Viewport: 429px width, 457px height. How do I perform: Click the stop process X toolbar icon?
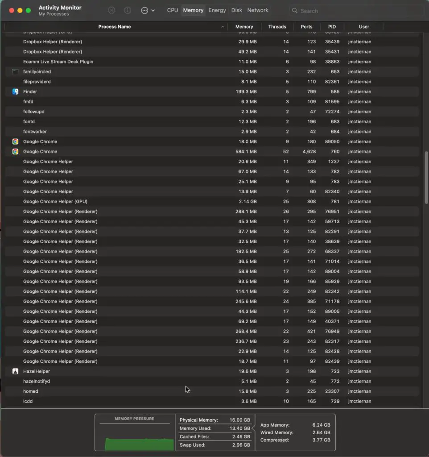[x=111, y=11]
